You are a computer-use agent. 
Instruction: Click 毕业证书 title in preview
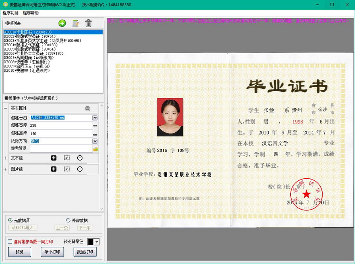coord(287,86)
